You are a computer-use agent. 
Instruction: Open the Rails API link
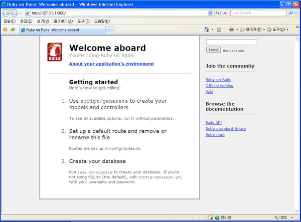[214, 123]
